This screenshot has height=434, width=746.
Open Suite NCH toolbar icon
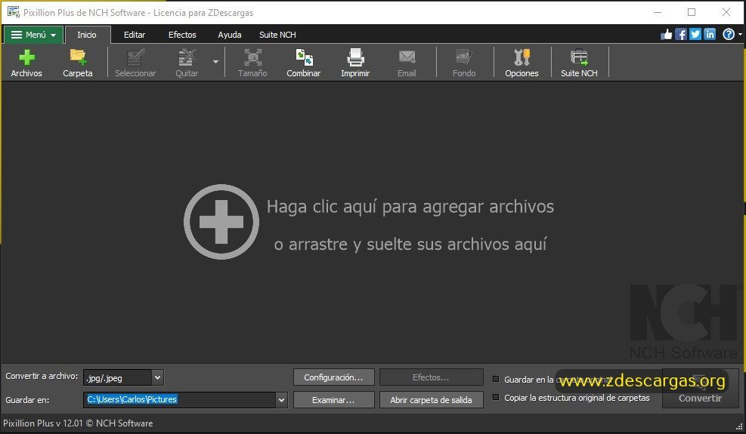tap(579, 63)
